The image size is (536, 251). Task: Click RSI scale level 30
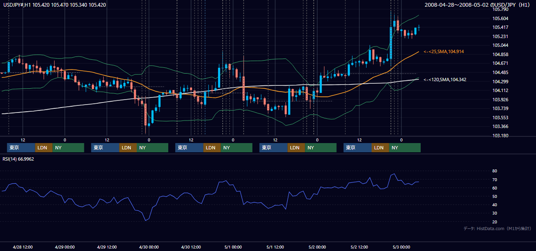[494, 213]
